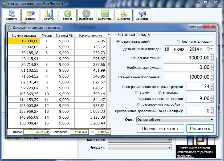Click the Ежемесячное пополнение input field
Viewport: 224px width, 161px height.
point(187,77)
